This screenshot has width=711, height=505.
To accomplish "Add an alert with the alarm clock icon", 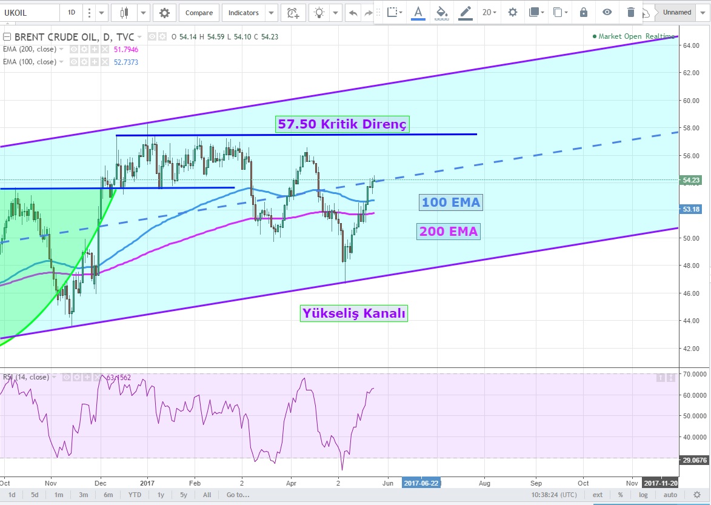I will click(x=293, y=13).
